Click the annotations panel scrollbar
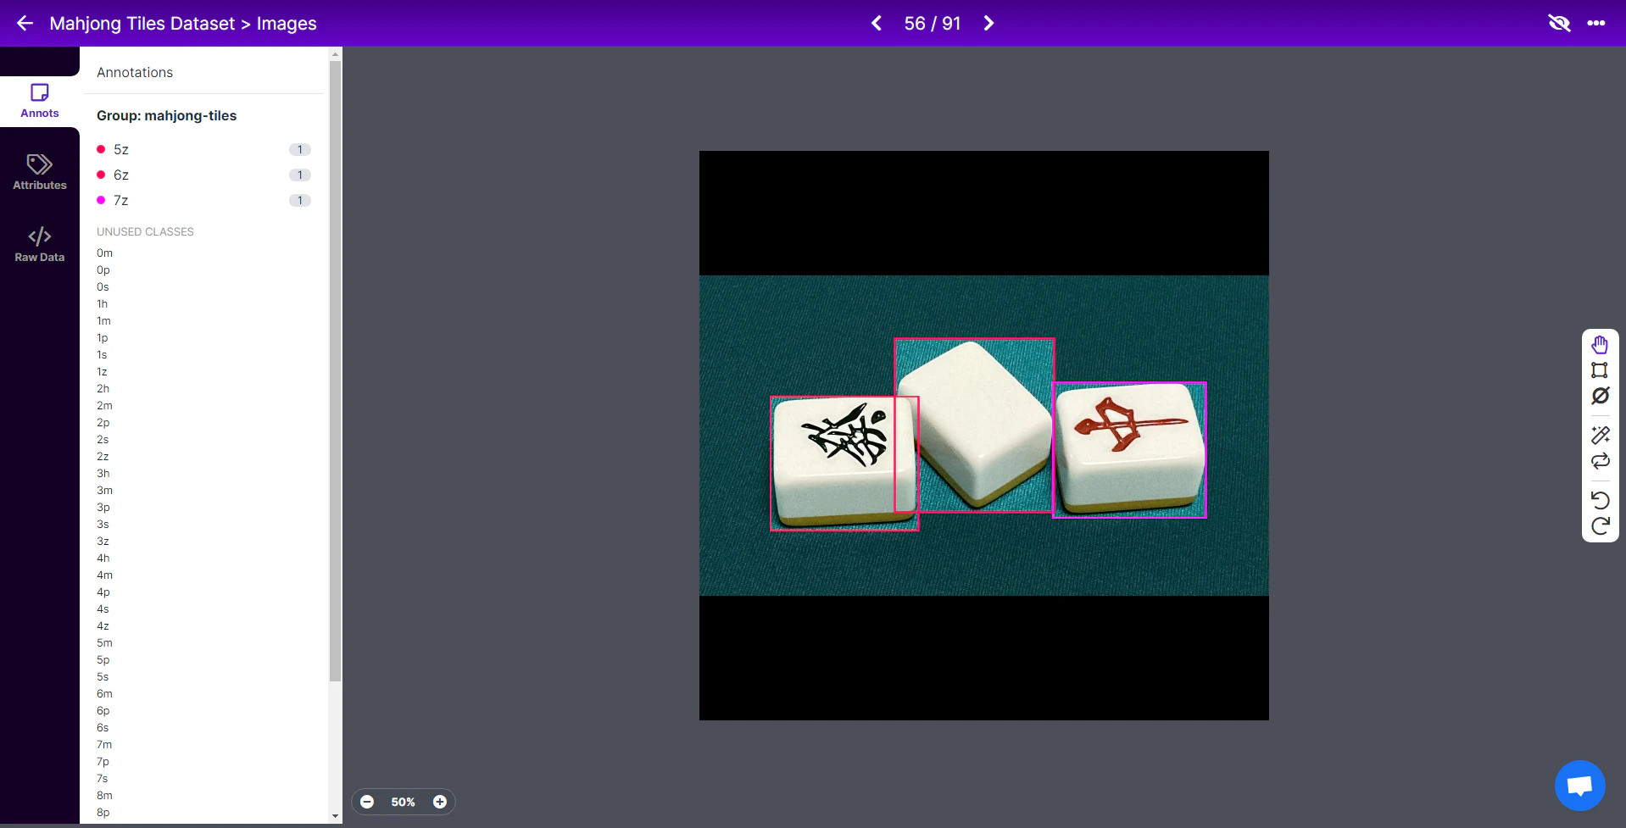 pyautogui.click(x=335, y=370)
